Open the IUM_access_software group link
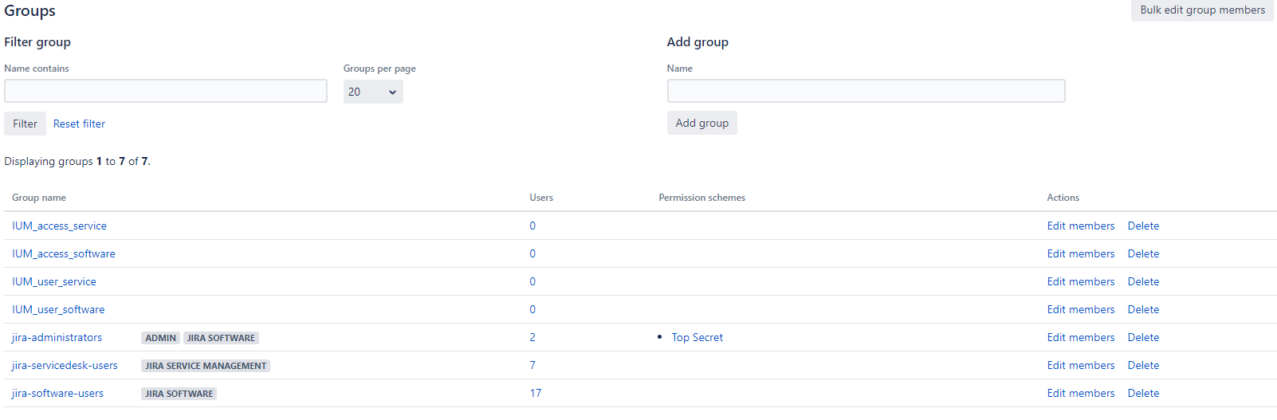The image size is (1277, 420). (64, 254)
